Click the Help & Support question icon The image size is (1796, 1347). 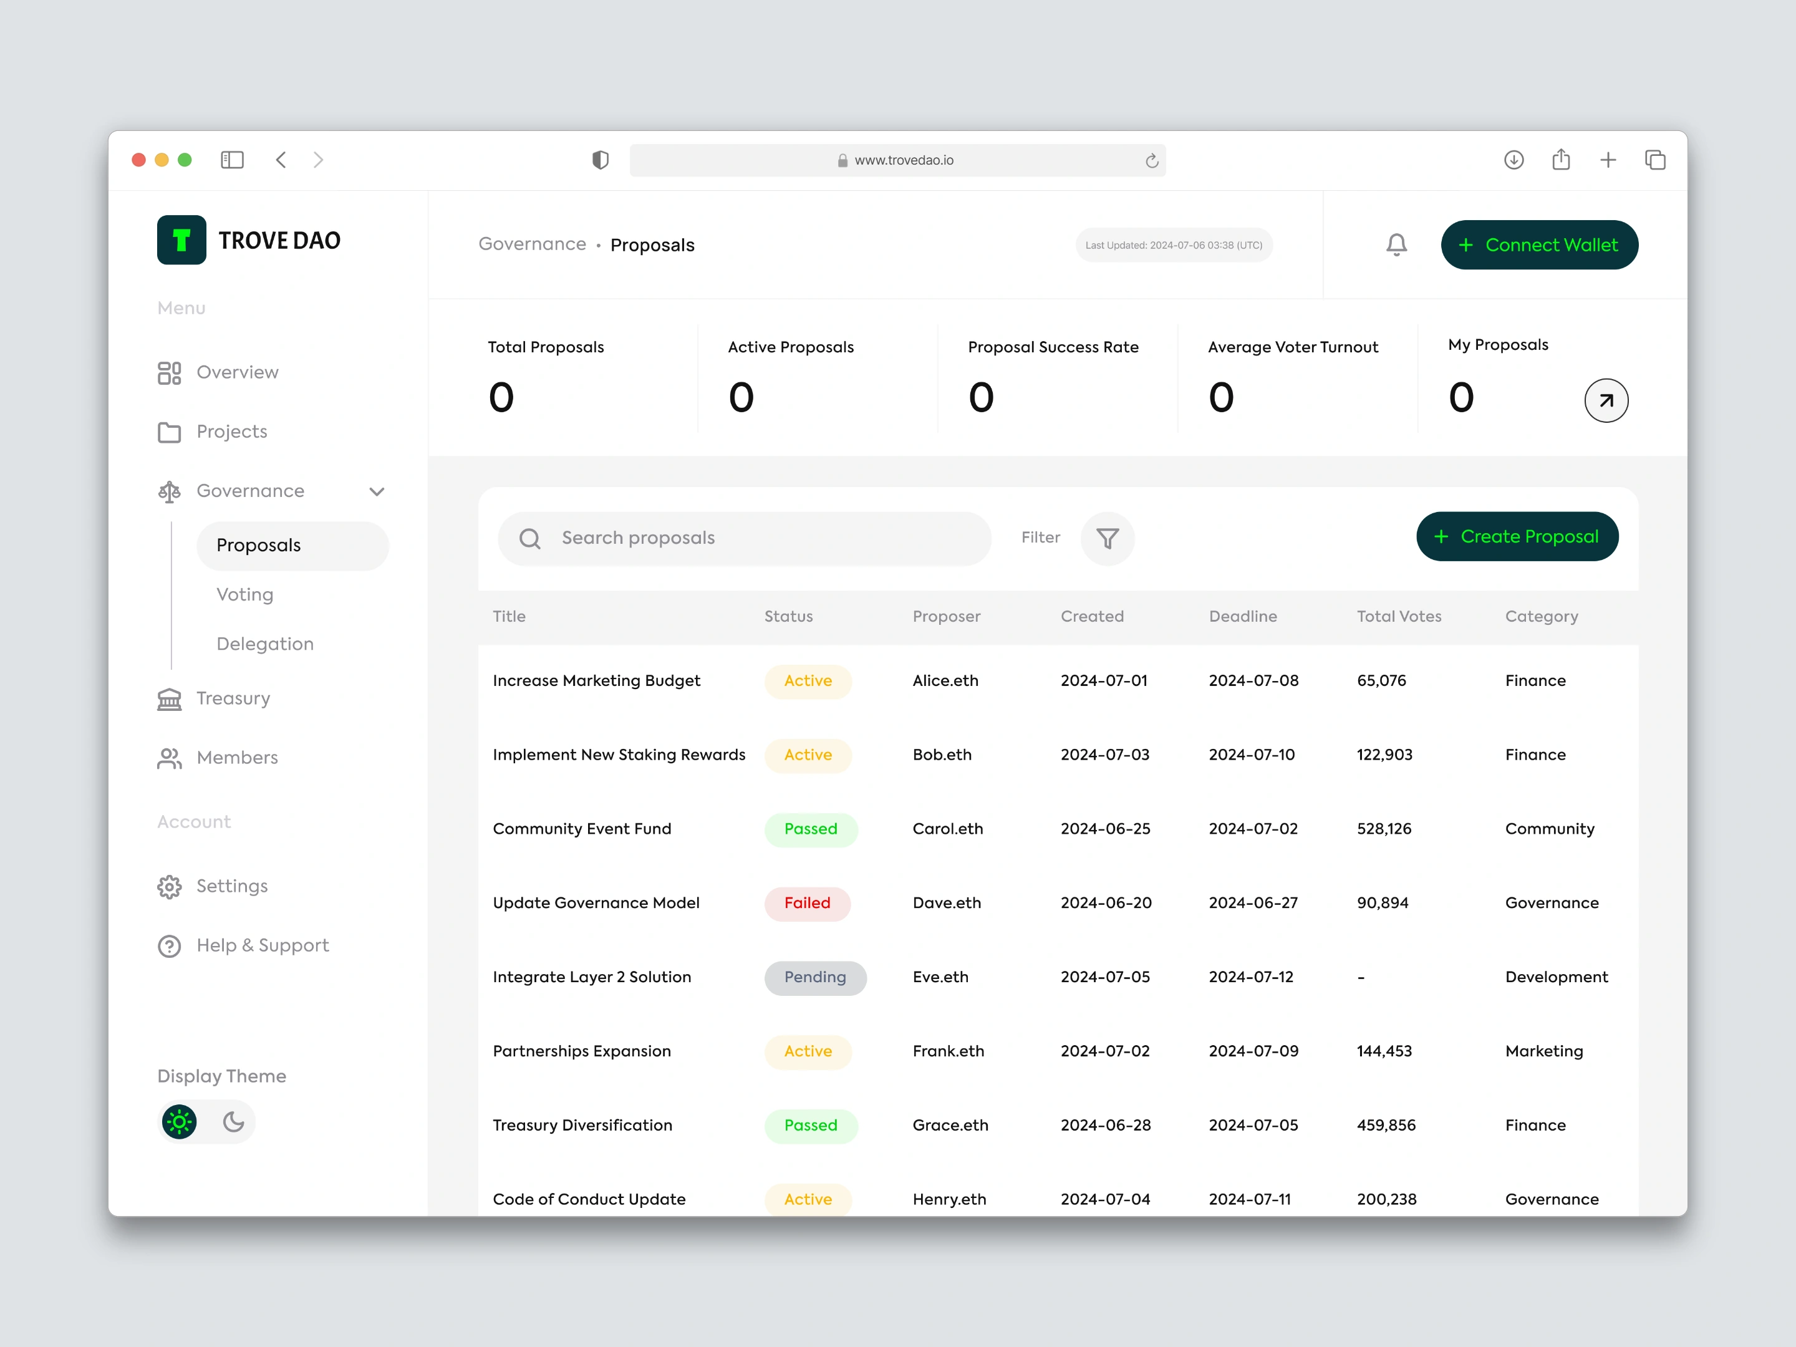click(169, 946)
